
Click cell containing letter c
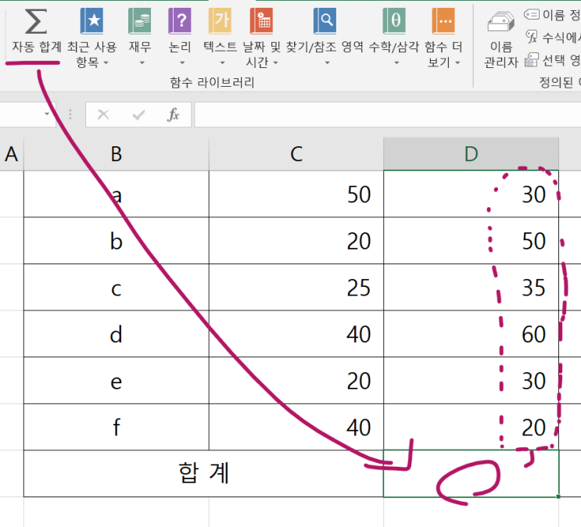click(117, 287)
